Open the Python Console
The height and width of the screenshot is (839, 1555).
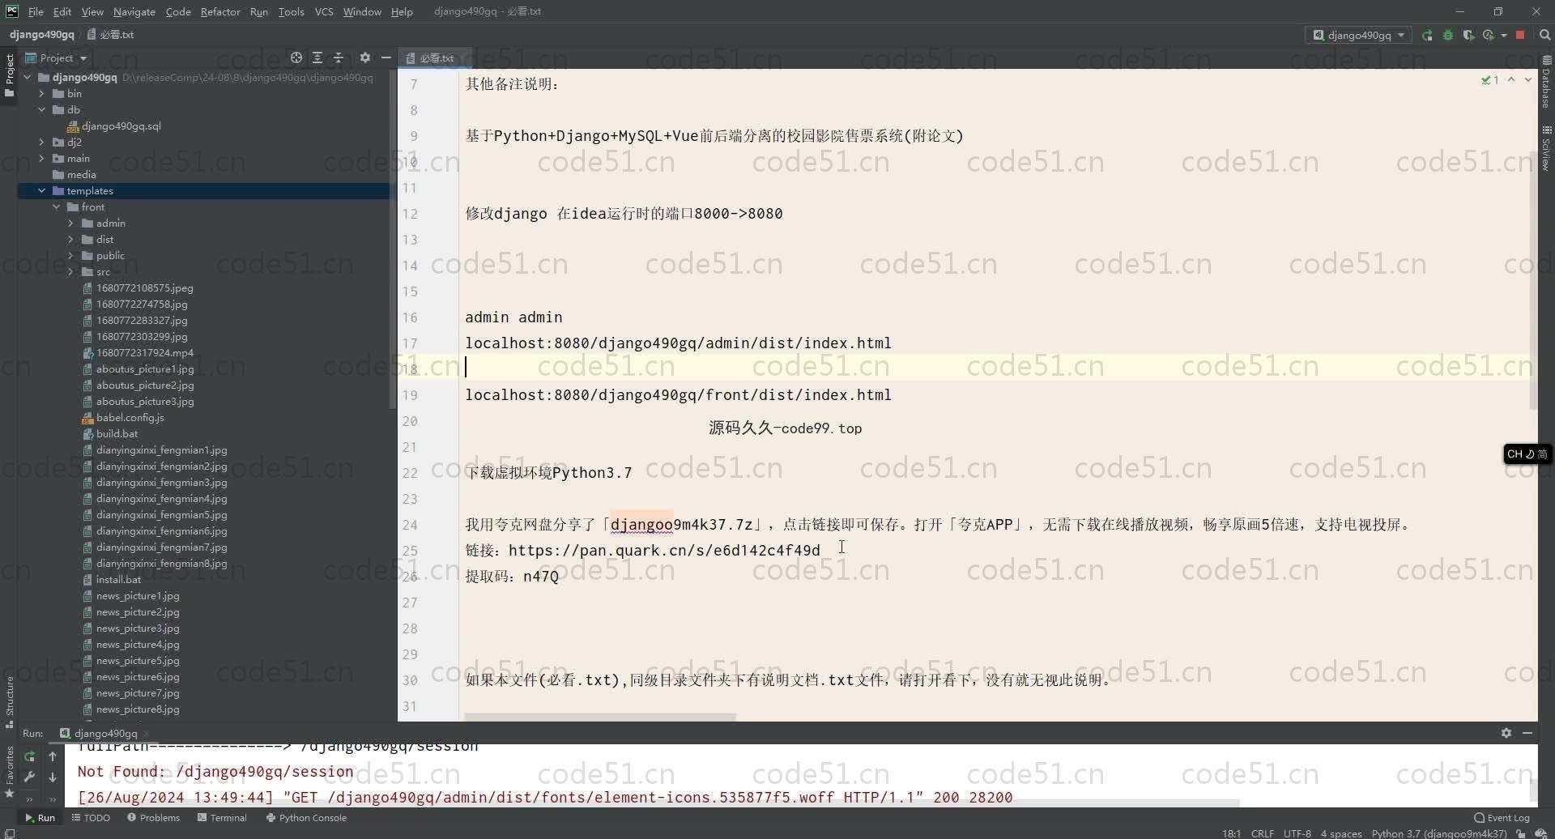click(306, 817)
